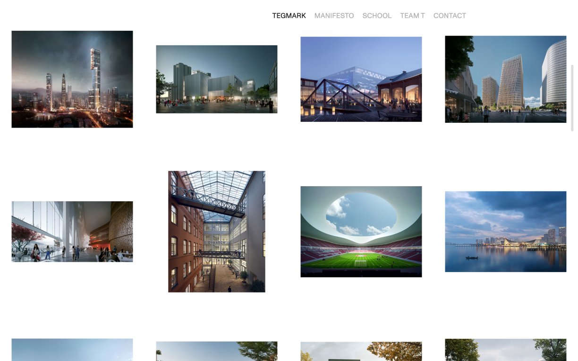Open the DYKAREN glass-roof atrium image
Viewport: 578px width, 361px height.
(217, 232)
